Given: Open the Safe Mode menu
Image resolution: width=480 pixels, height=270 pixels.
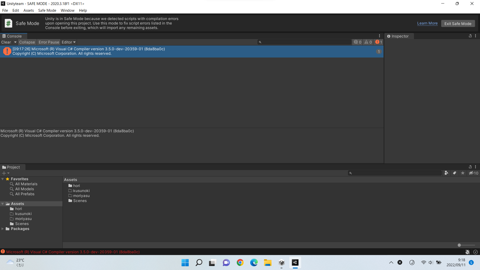Looking at the screenshot, I should 47,10.
